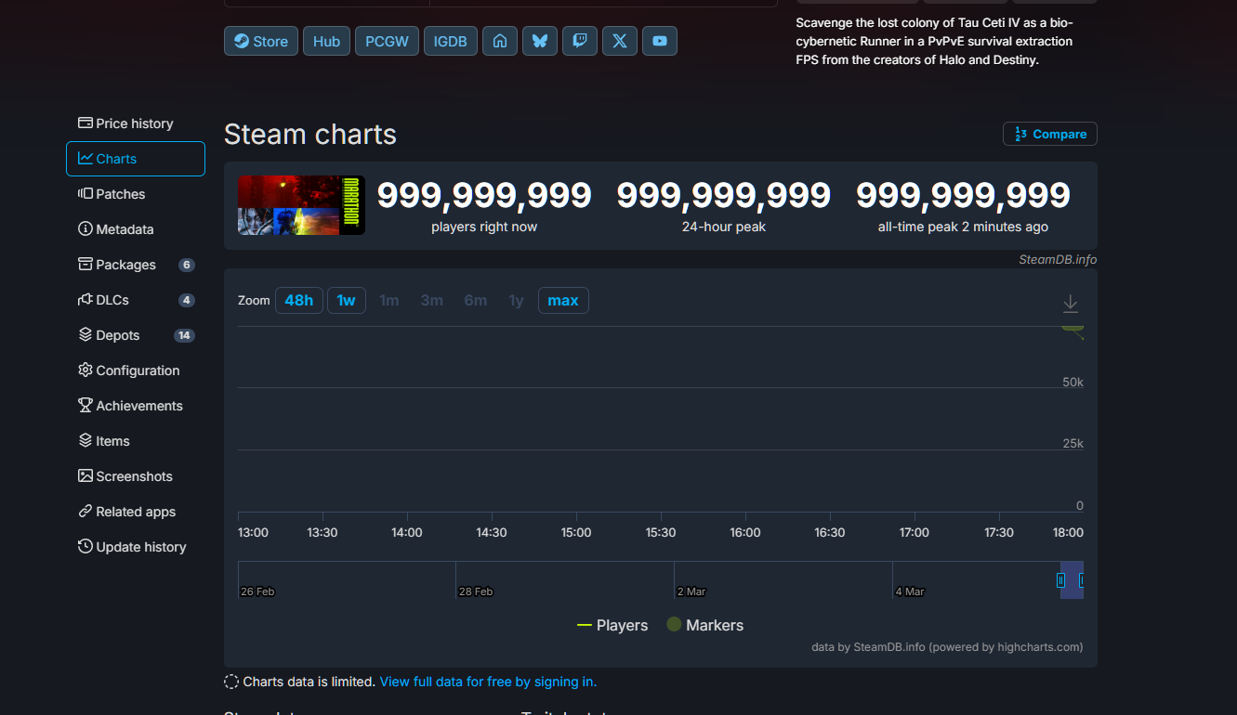1237x715 pixels.
Task: Click the Compare button
Action: pos(1050,134)
